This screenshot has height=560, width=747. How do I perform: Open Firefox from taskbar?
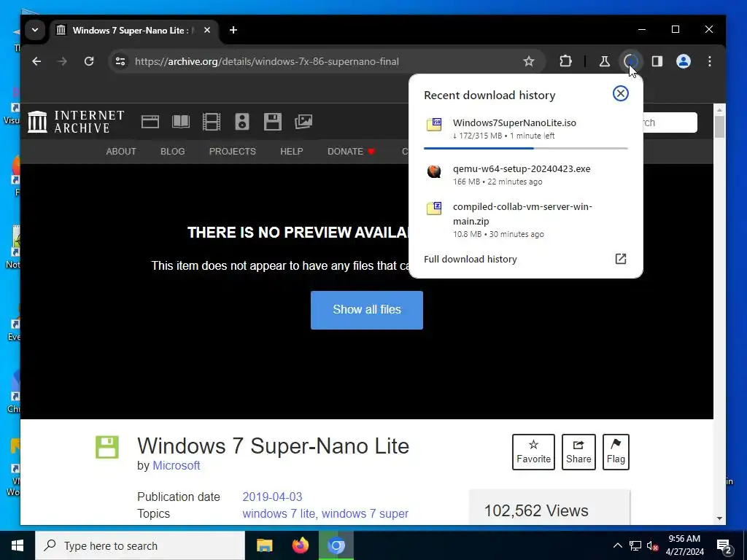(300, 545)
